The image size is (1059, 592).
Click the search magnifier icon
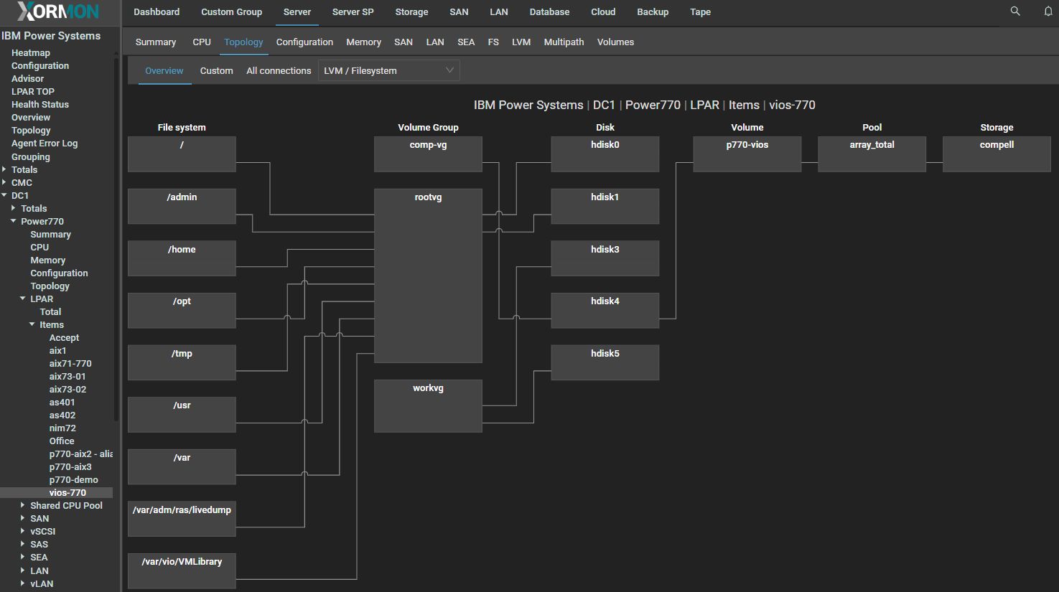point(1014,11)
